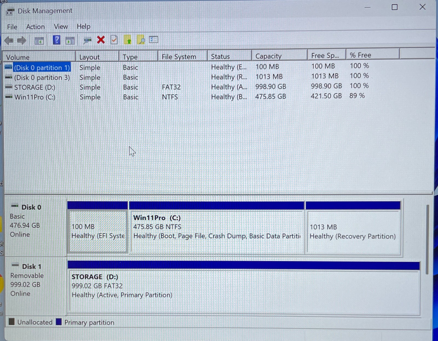
Task: Select (Disk 0 partition 1) volume row
Action: 42,68
